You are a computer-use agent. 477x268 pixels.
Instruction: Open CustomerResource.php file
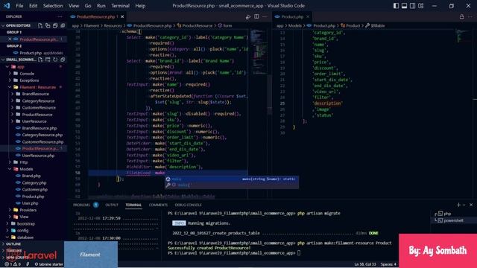34,142
